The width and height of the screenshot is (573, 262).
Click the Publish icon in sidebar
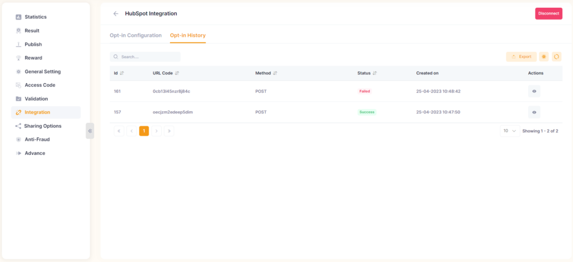tap(18, 45)
